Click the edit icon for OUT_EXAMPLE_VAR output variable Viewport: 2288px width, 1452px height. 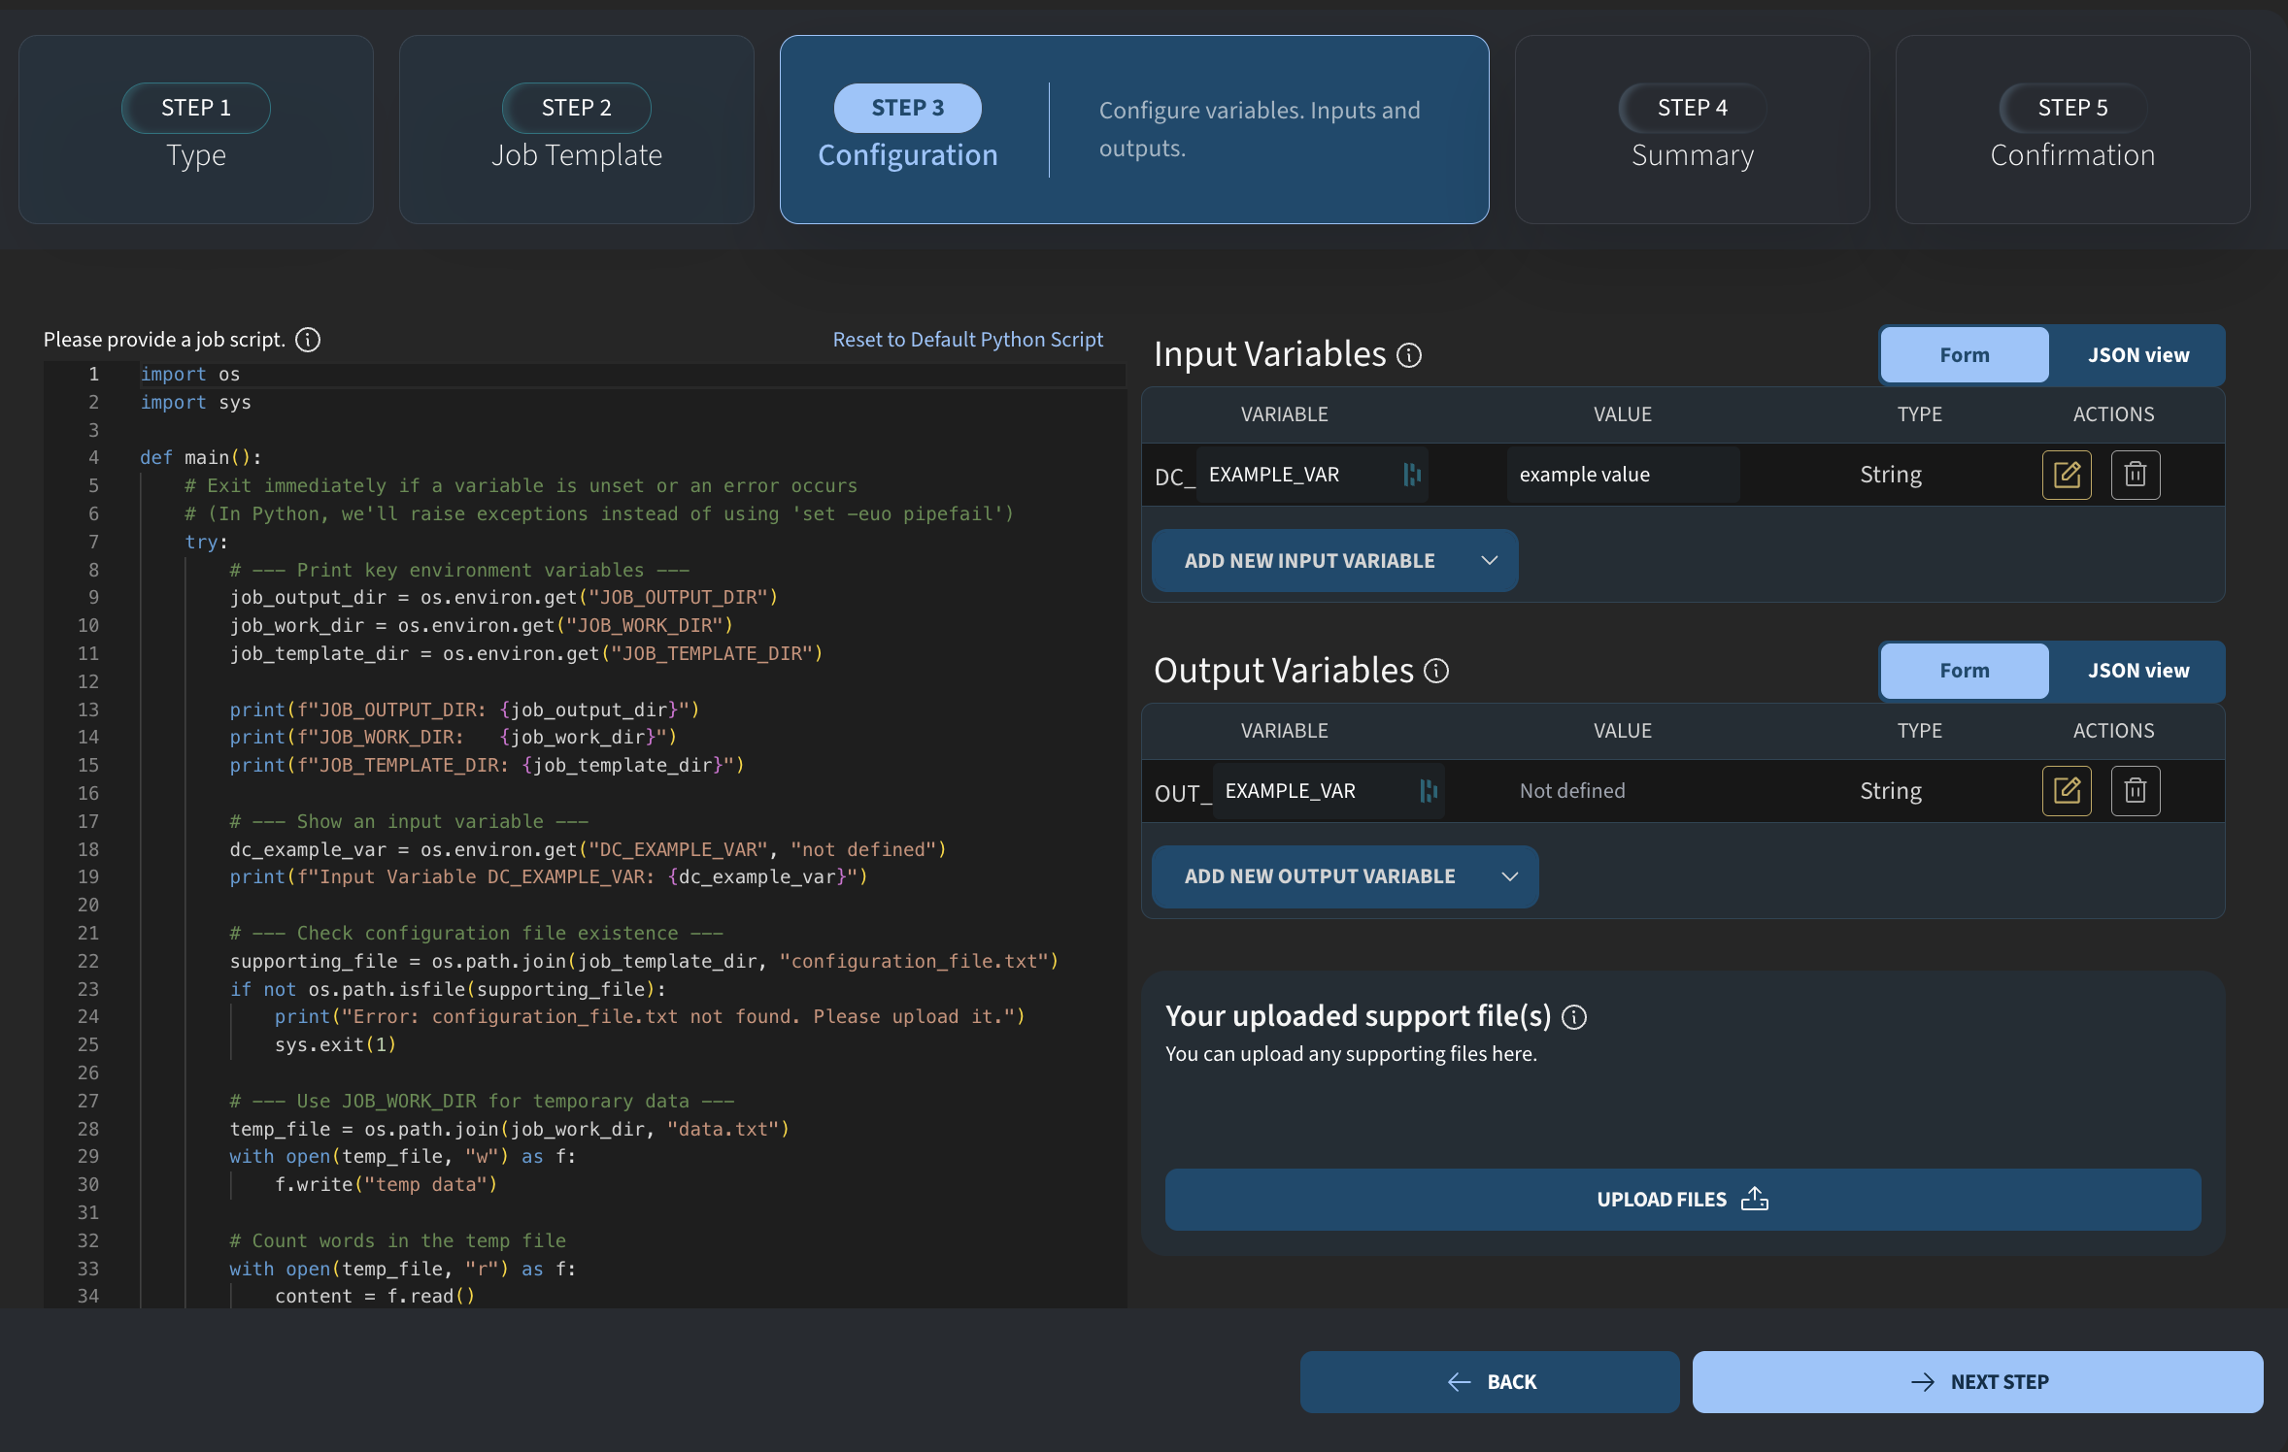click(x=2066, y=791)
